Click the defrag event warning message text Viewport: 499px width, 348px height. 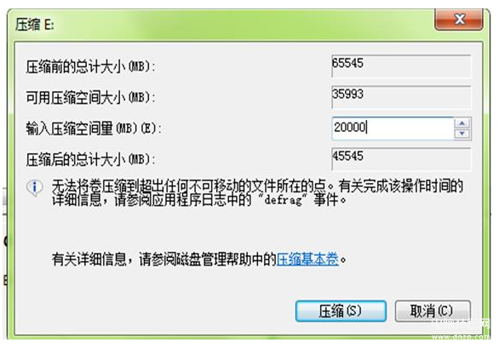click(258, 193)
